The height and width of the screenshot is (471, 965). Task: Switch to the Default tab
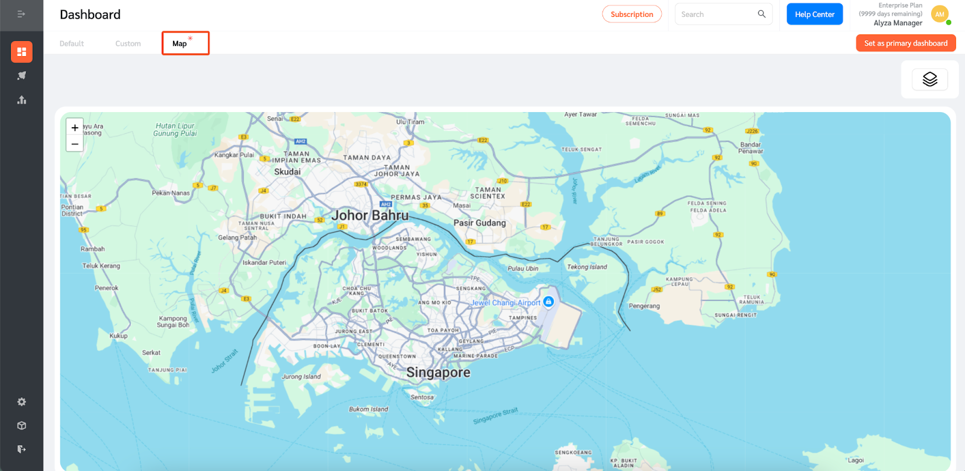(72, 43)
